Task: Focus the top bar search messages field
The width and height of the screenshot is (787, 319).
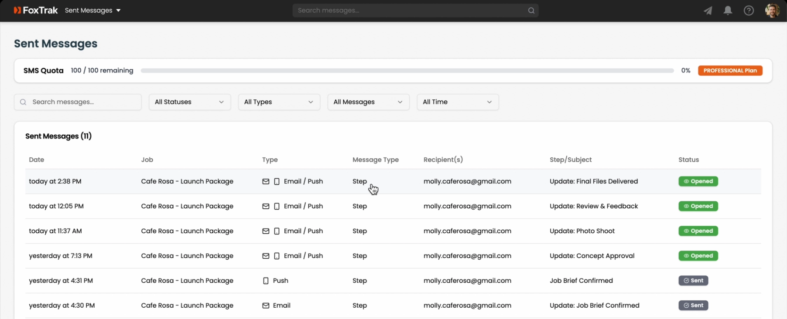Action: tap(415, 10)
